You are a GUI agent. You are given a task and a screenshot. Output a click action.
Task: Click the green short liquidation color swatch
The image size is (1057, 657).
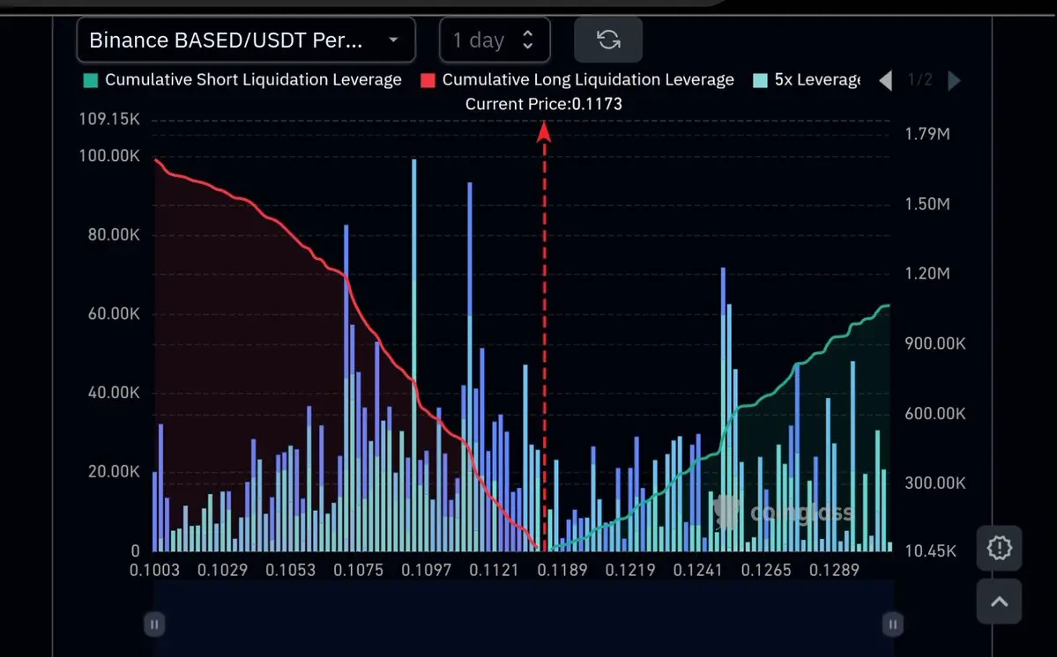click(x=90, y=80)
